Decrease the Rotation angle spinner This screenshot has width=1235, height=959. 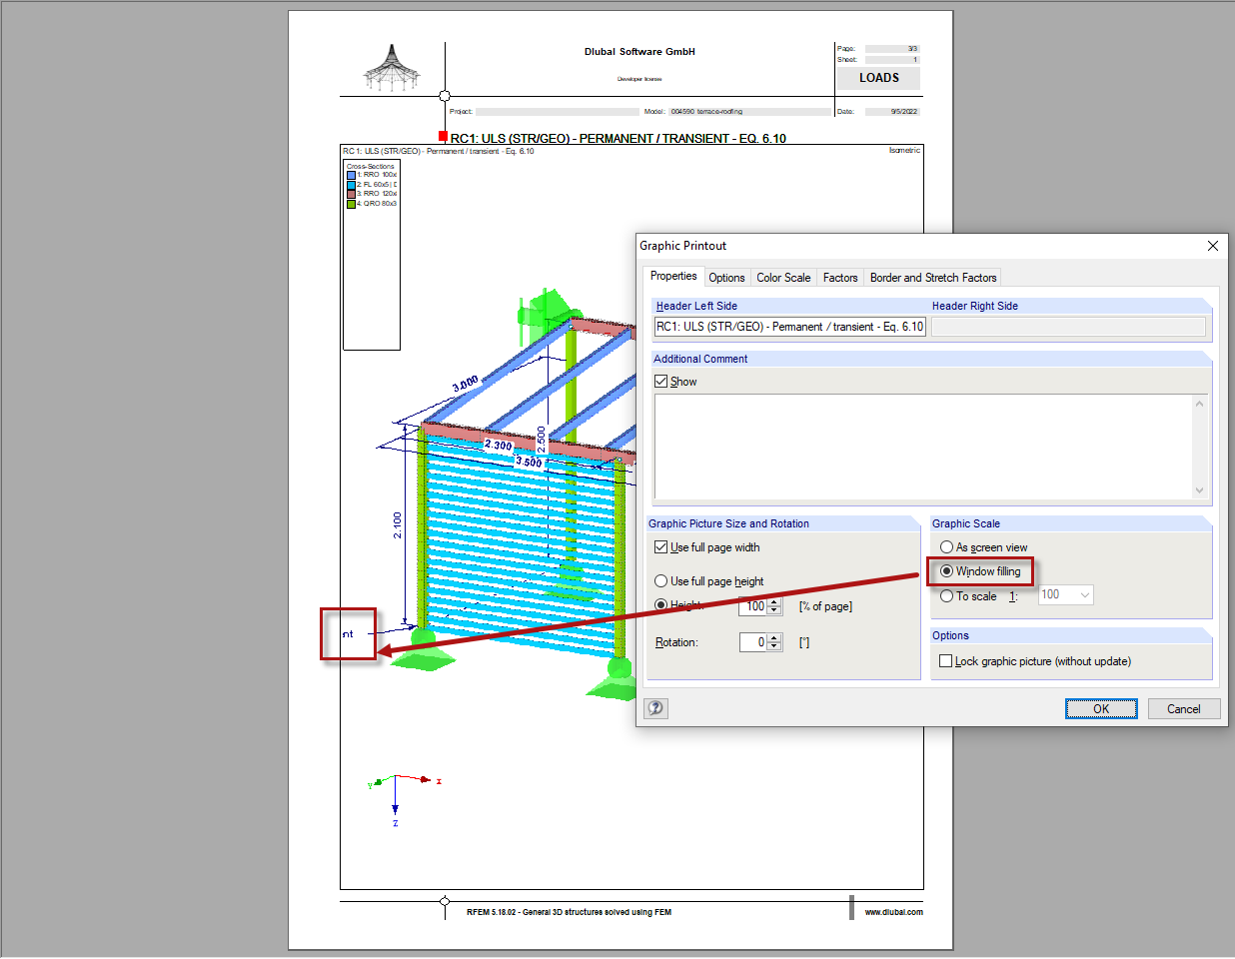[x=774, y=646]
